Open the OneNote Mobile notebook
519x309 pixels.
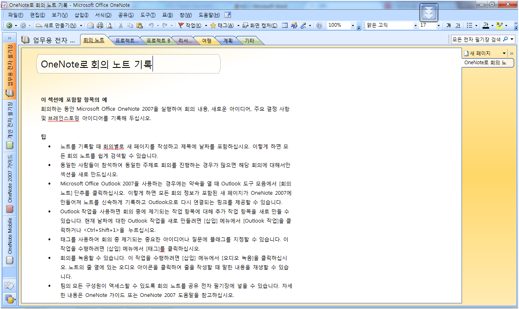pyautogui.click(x=10, y=241)
